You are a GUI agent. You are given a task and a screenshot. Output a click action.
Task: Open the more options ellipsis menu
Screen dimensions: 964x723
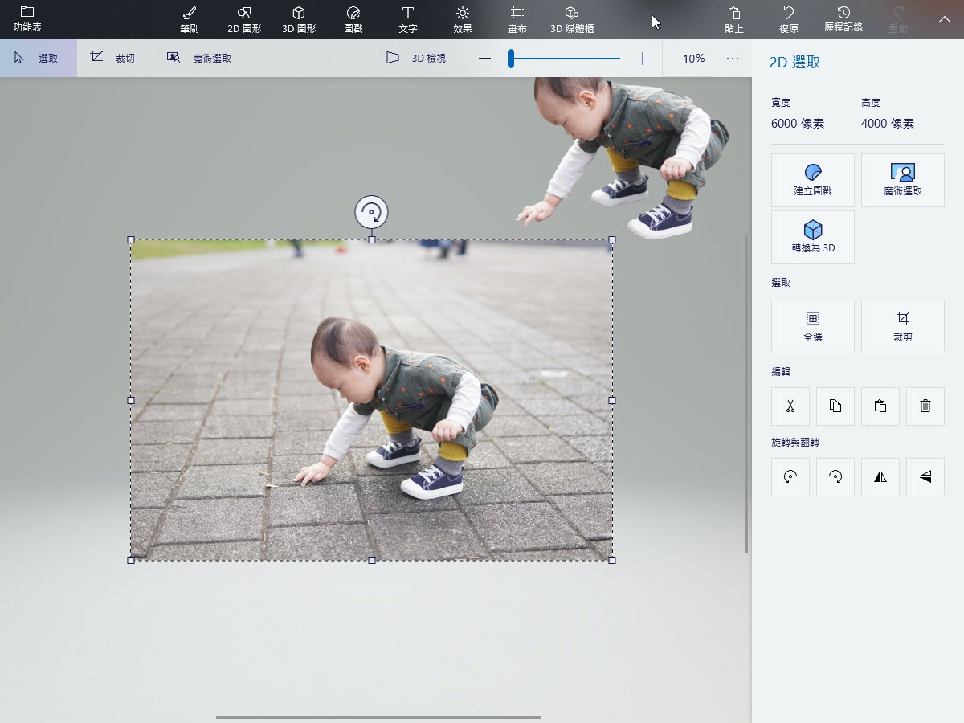click(x=733, y=59)
